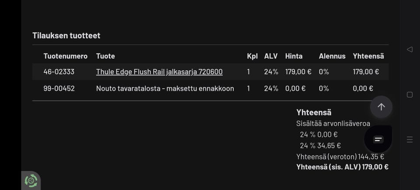Click the Tuotenumero column header
The height and width of the screenshot is (190, 420).
[x=66, y=56]
